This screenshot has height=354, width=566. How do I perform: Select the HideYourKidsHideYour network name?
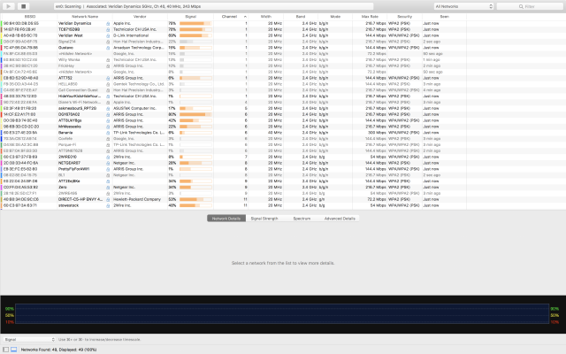click(x=80, y=96)
